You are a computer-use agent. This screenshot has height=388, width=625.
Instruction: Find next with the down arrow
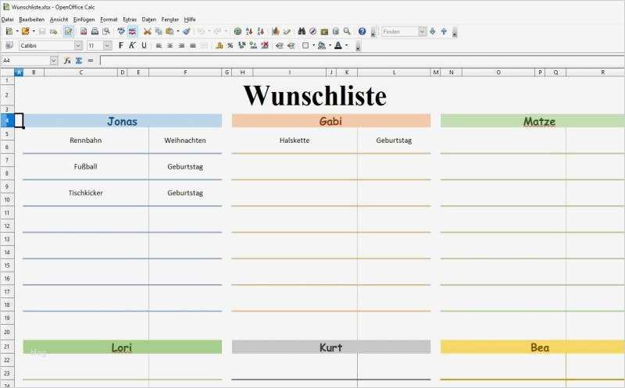pos(433,31)
